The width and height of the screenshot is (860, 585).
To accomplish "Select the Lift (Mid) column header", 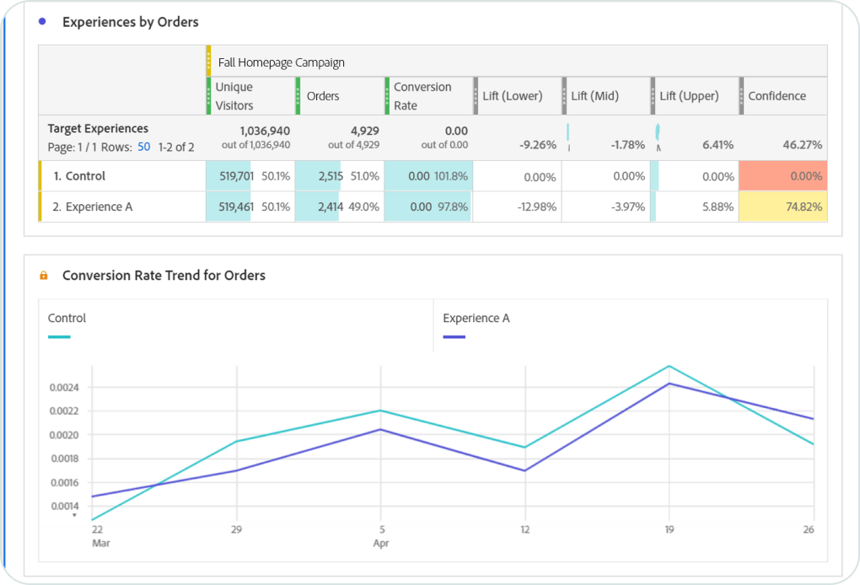I will click(594, 96).
